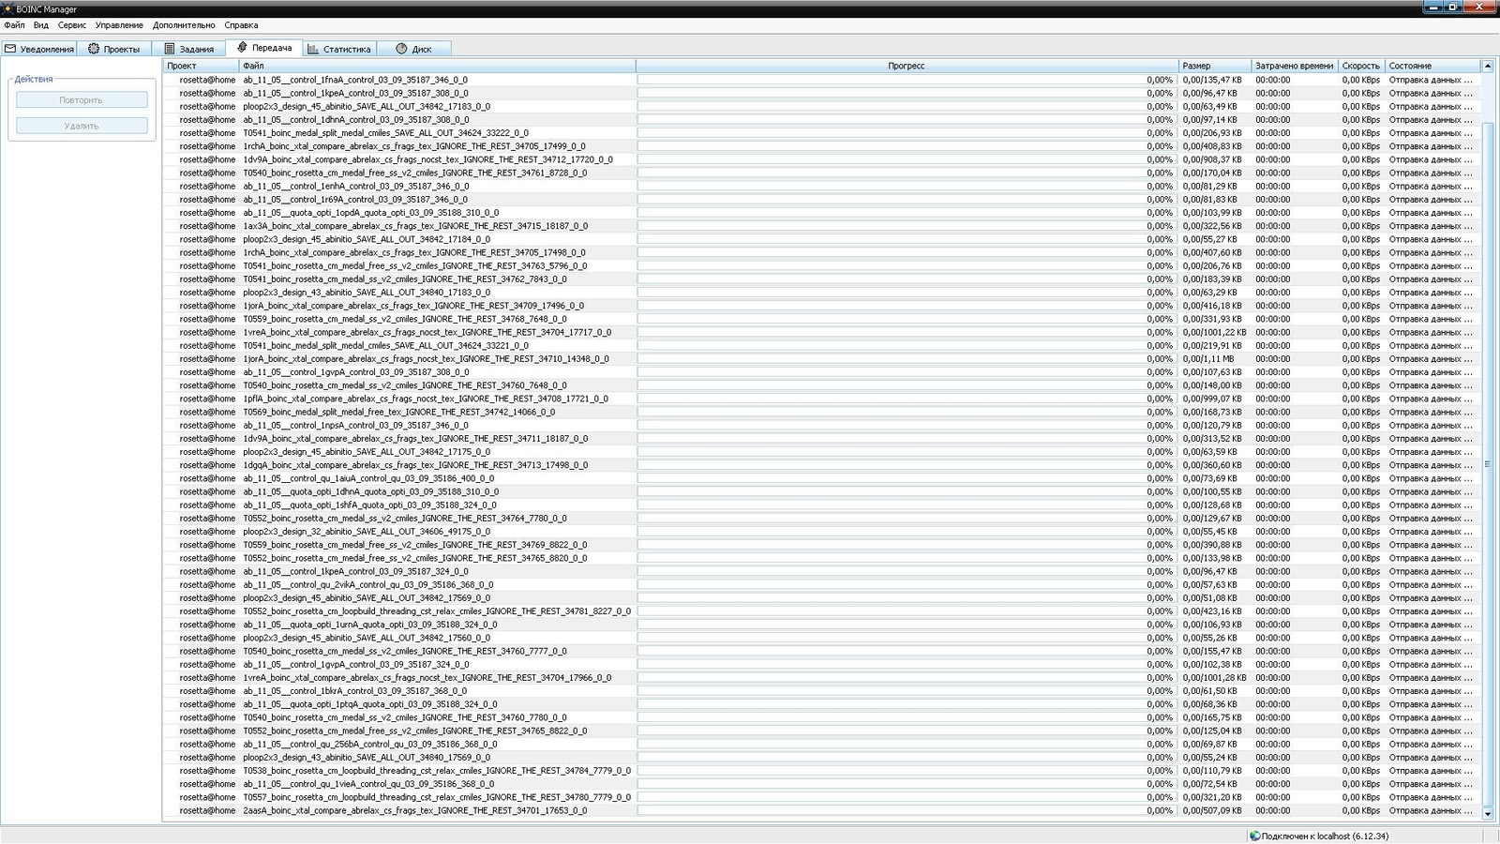The image size is (1500, 844).
Task: Select file 1pflA_boinc_xtal_compare_abrelax row
Action: click(x=426, y=399)
